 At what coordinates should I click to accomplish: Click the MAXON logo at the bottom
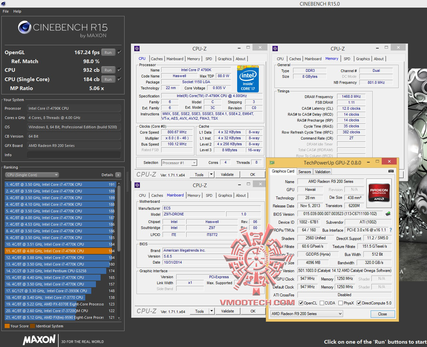[39, 340]
